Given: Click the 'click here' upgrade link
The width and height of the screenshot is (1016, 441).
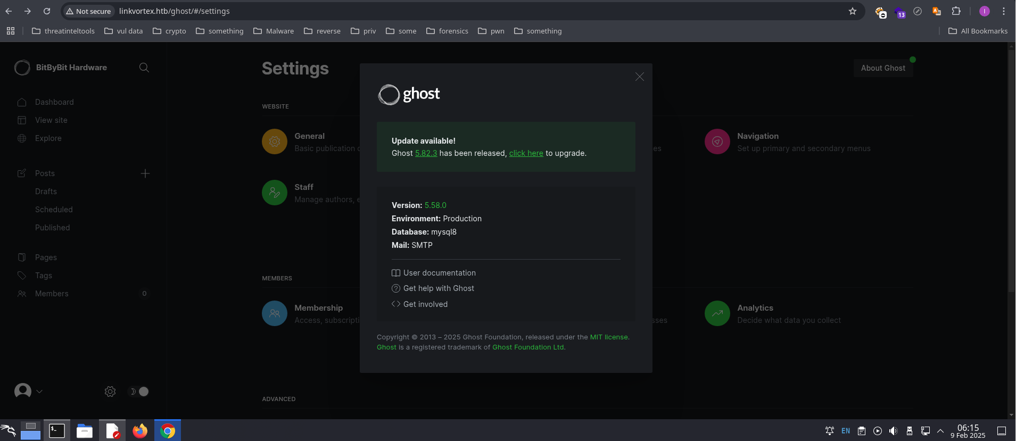Looking at the screenshot, I should pos(526,153).
